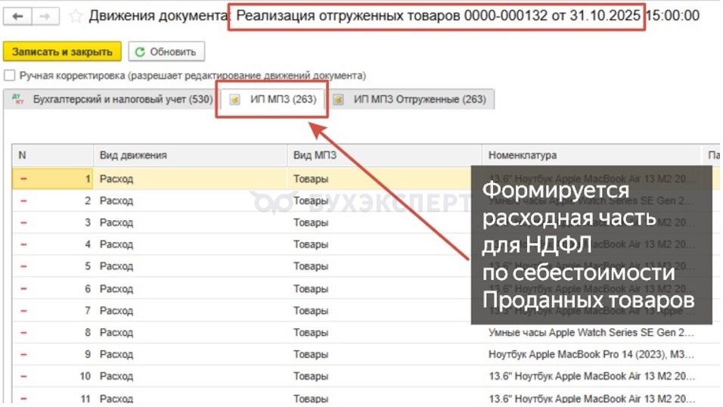Select Расход cell in row 7

[x=191, y=311]
